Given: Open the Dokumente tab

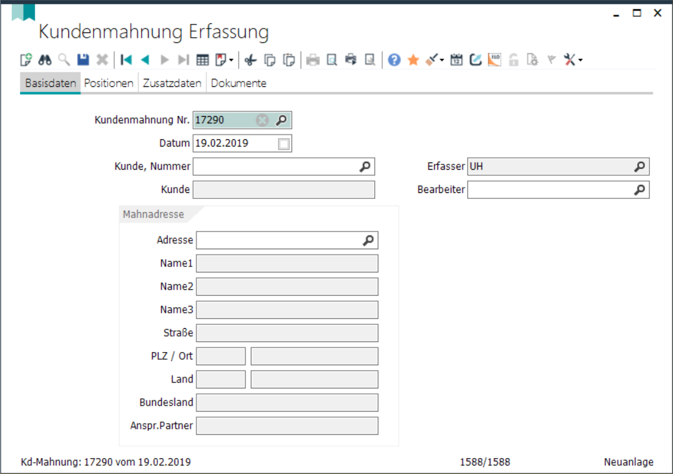Looking at the screenshot, I should tap(239, 83).
